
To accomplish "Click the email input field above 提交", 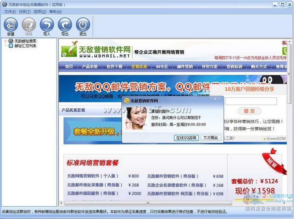I will 251,101.
